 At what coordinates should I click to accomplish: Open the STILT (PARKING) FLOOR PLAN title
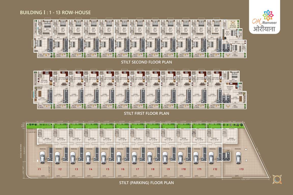tap(146, 182)
